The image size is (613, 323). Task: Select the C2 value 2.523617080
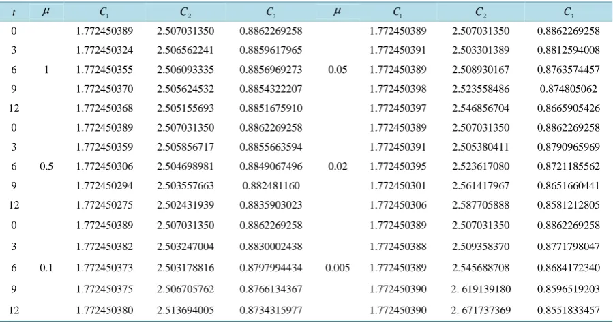(x=481, y=166)
